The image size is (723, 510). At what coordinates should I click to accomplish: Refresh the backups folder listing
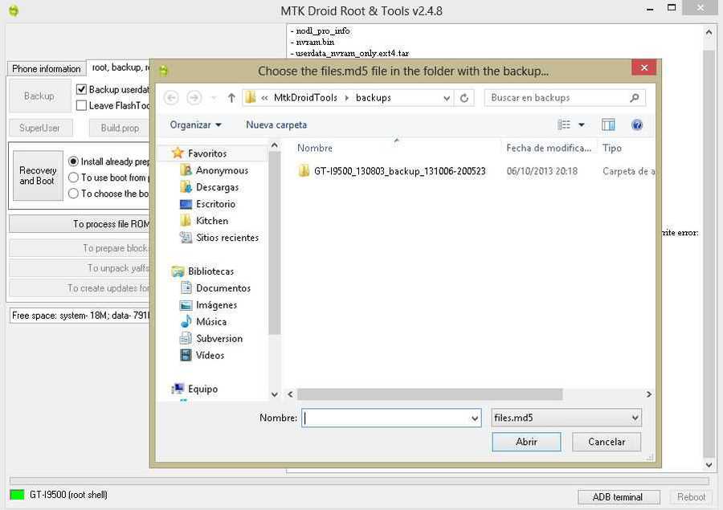point(464,98)
